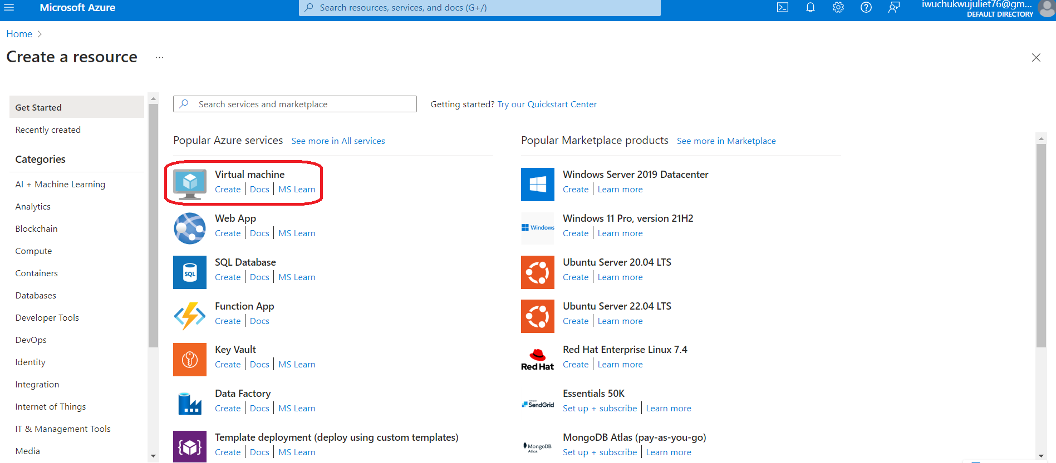The width and height of the screenshot is (1056, 463).
Task: Open Learn more for Windows 11 Pro
Action: tap(620, 233)
